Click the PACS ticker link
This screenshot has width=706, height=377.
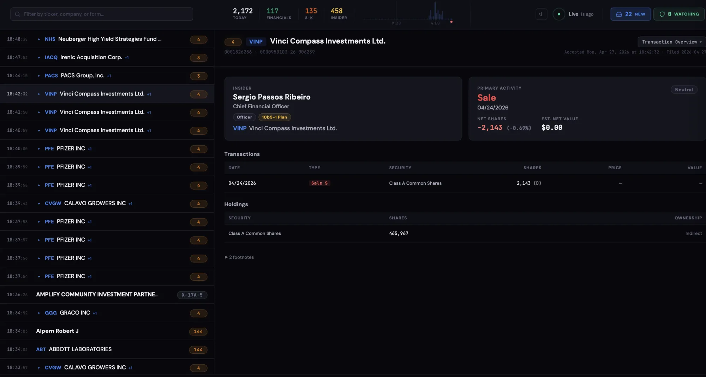pyautogui.click(x=51, y=76)
